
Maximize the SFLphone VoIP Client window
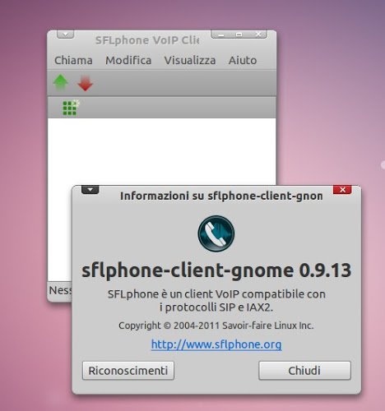pos(239,35)
